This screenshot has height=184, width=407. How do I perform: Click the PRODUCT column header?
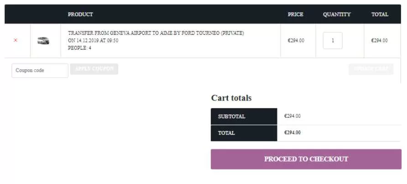click(80, 14)
